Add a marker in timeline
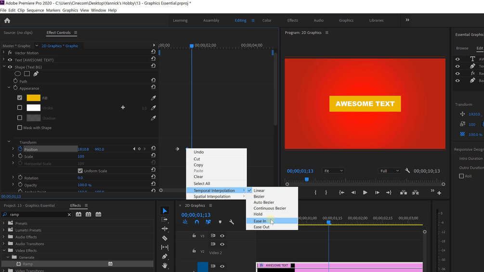 click(x=220, y=222)
